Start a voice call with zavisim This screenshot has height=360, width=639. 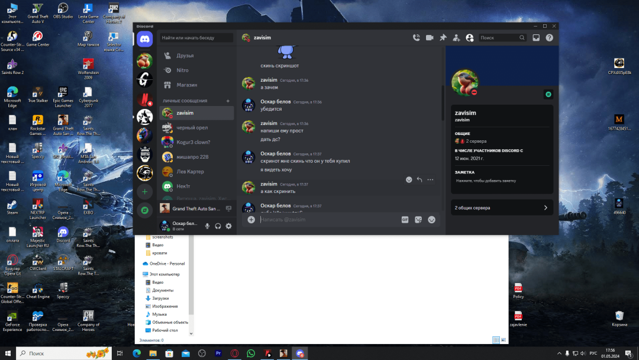pyautogui.click(x=416, y=37)
